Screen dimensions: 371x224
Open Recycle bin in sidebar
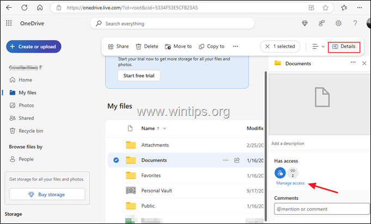tap(26, 131)
